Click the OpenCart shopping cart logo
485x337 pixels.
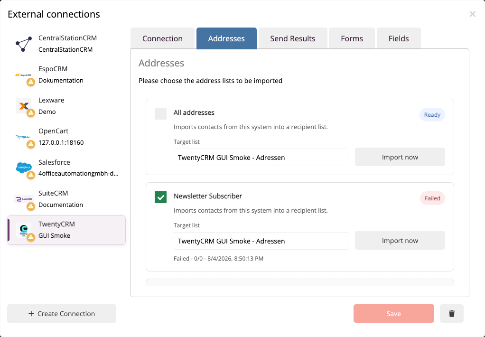[x=23, y=137]
